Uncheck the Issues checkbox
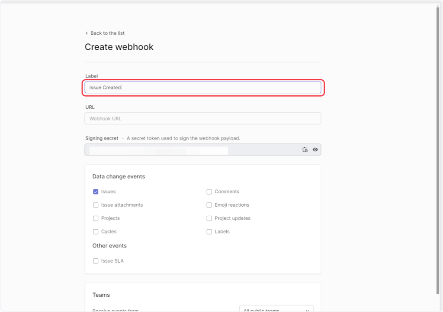Image resolution: width=443 pixels, height=312 pixels. tap(96, 192)
